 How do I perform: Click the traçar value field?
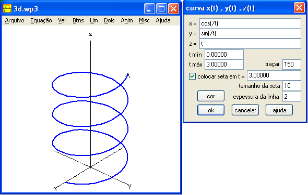tap(292, 64)
